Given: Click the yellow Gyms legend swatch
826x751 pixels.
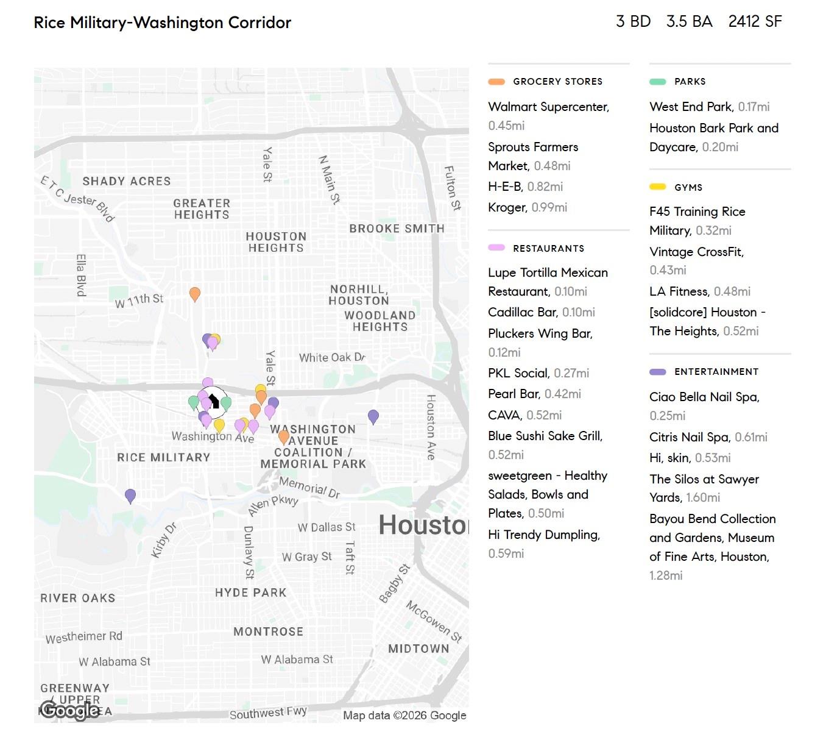Looking at the screenshot, I should click(x=658, y=187).
